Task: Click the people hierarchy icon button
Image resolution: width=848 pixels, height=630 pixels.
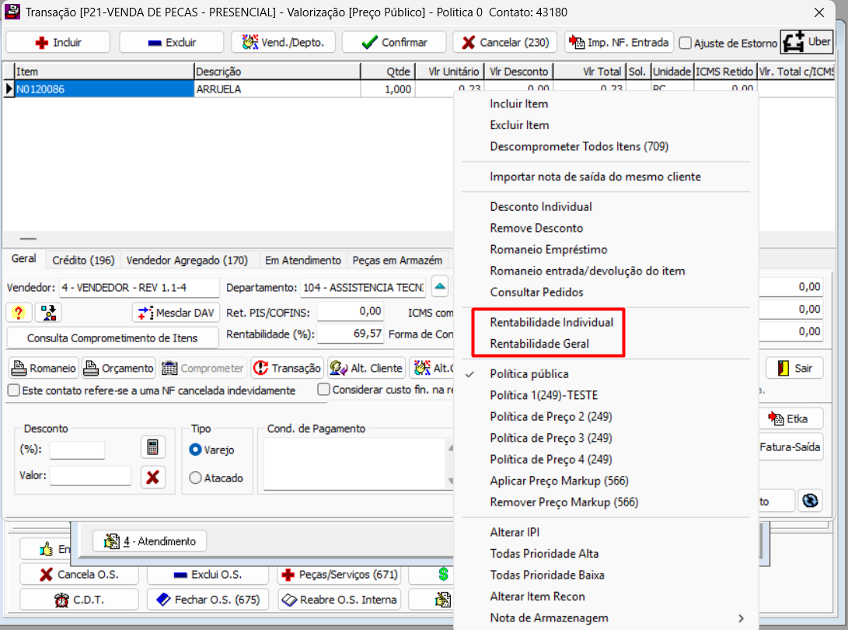Action: click(48, 313)
